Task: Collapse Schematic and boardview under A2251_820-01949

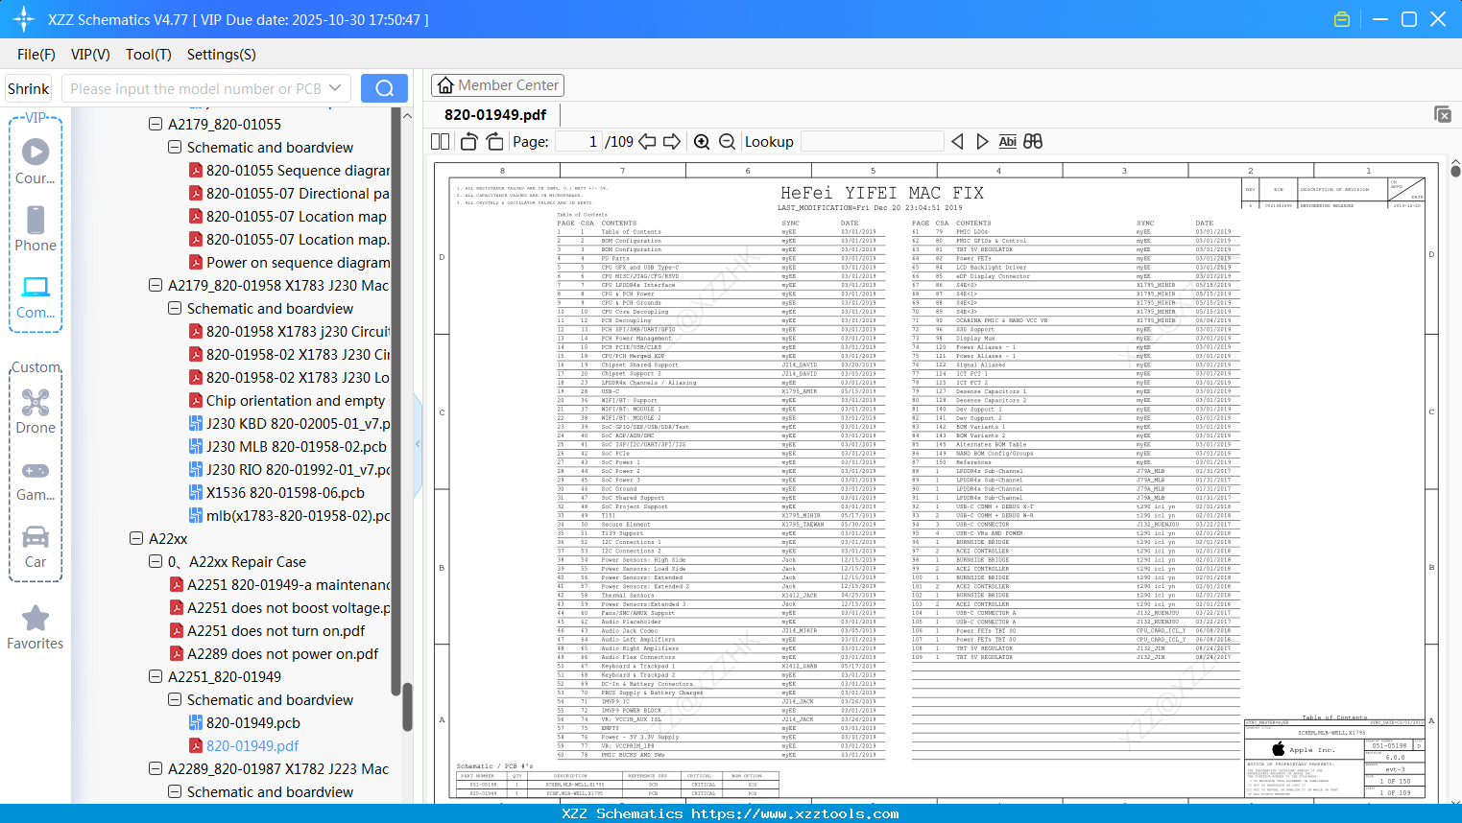Action: click(175, 700)
